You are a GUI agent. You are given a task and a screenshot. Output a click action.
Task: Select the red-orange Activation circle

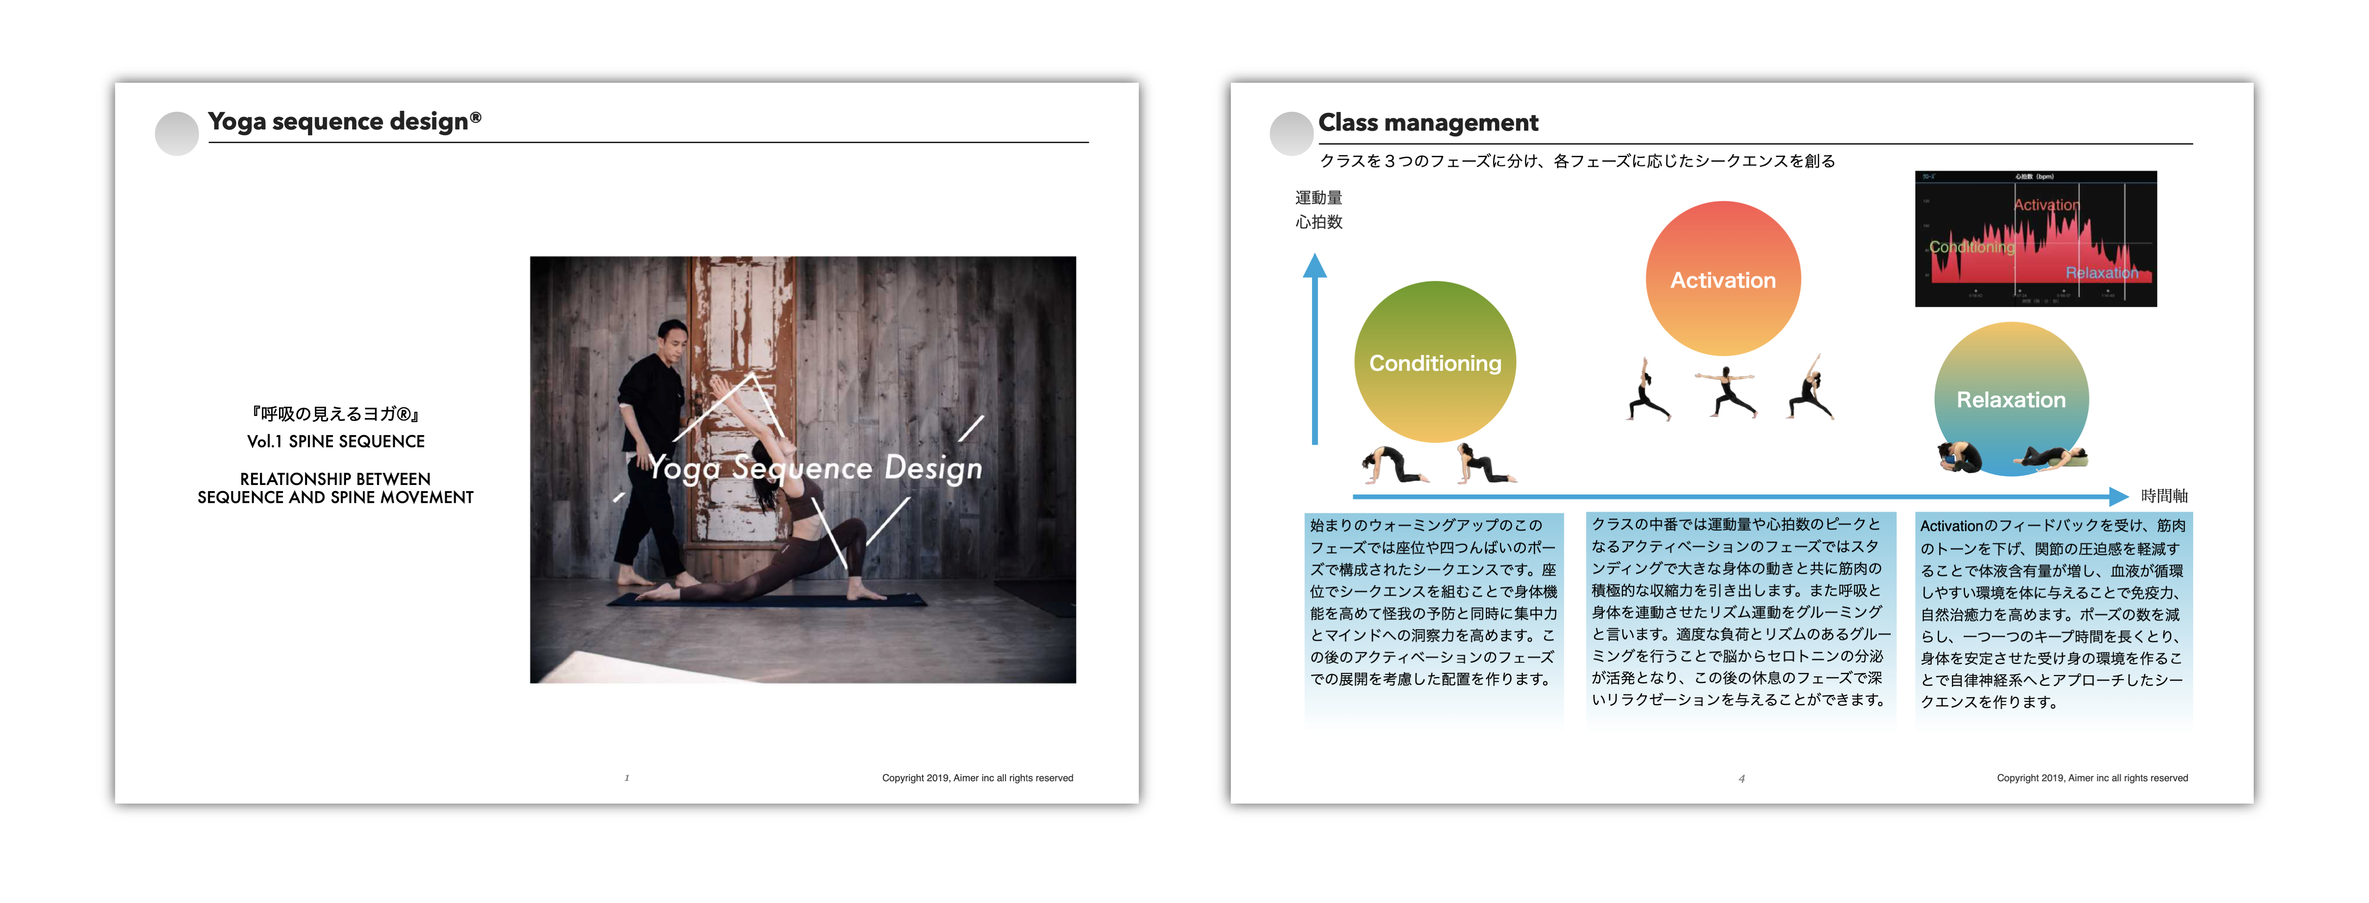(1723, 279)
